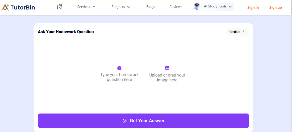Select 'Upload or drag your image here'
Viewport: 292px width, 132px height.
point(167,78)
